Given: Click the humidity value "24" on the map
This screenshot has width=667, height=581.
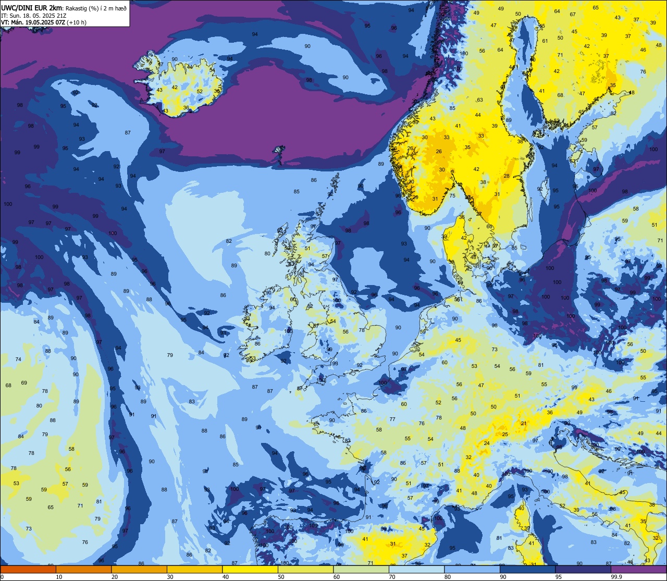Looking at the screenshot, I should coord(487,443).
